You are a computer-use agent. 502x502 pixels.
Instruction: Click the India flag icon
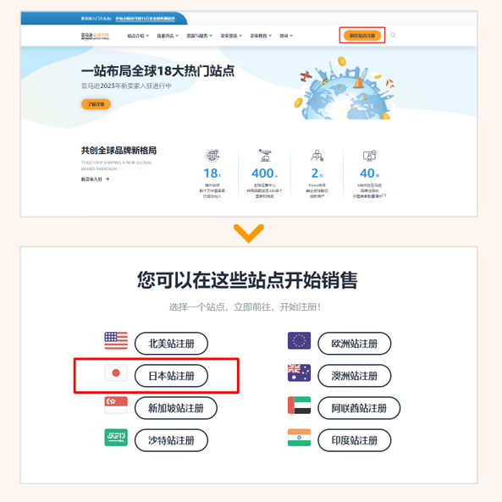pyautogui.click(x=299, y=438)
